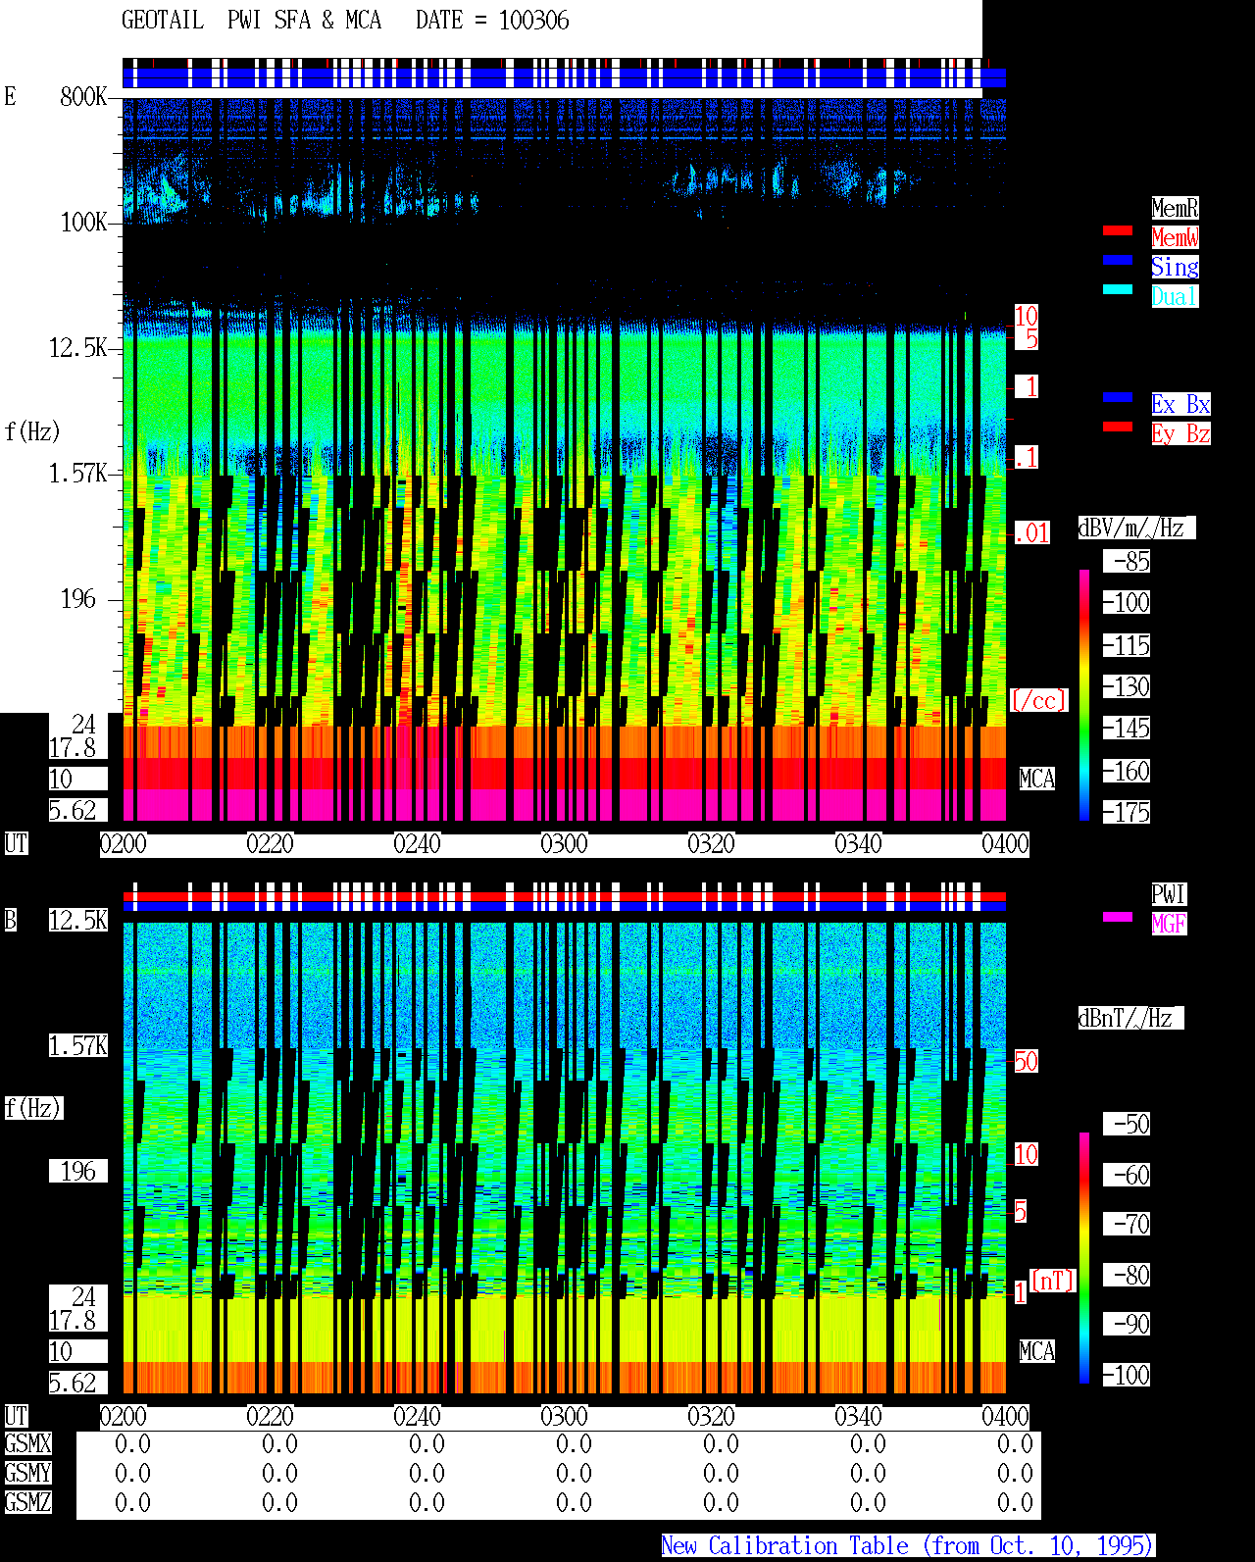Select the MGF legend label
Viewport: 1255px width, 1562px height.
click(x=1169, y=924)
